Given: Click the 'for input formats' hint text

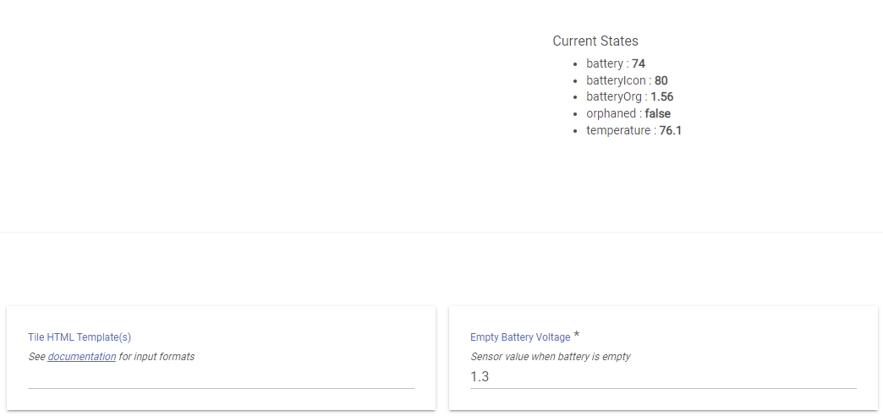Looking at the screenshot, I should (156, 357).
